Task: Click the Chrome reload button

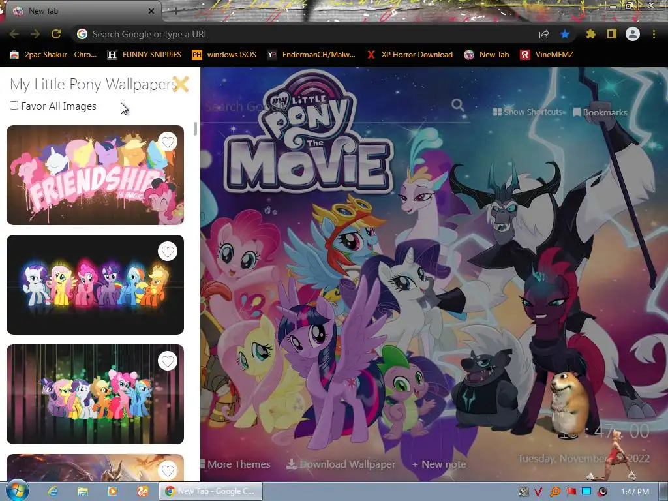Action: pos(56,34)
